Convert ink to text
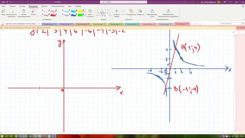 (x=152, y=13)
